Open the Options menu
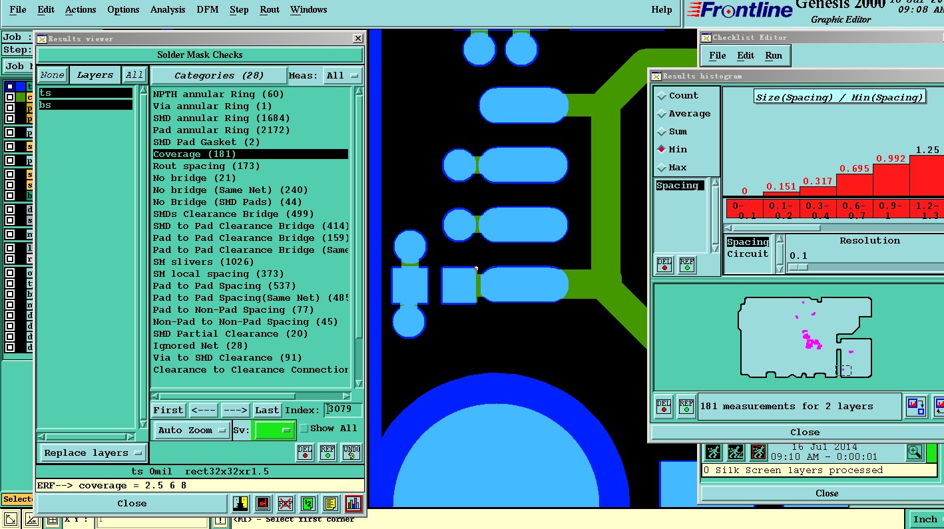This screenshot has width=944, height=529. (x=123, y=9)
